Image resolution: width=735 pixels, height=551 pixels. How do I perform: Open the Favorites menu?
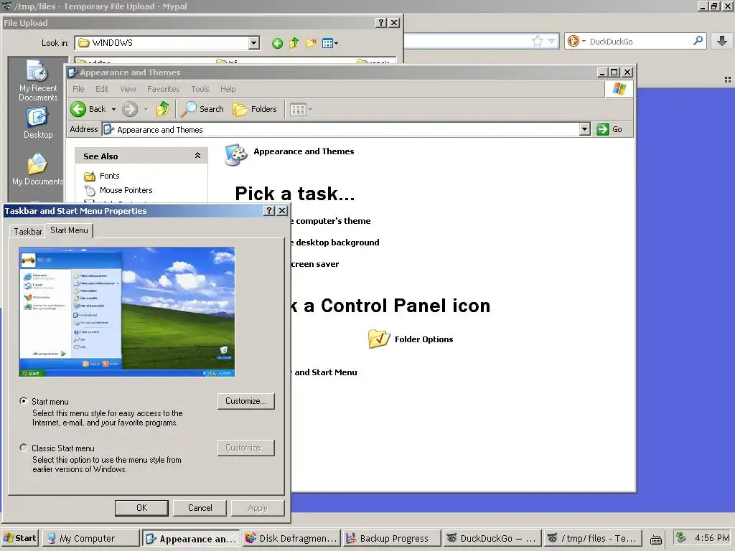click(163, 89)
